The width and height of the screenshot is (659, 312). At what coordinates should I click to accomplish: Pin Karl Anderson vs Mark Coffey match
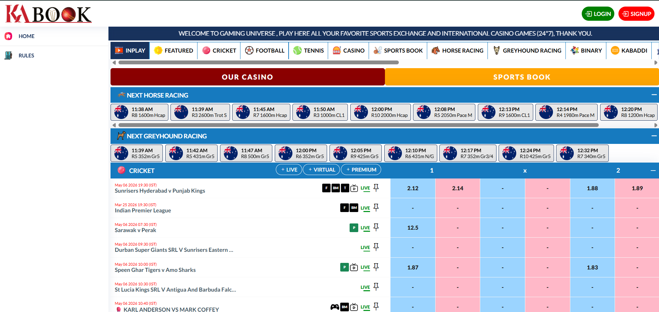pos(376,306)
